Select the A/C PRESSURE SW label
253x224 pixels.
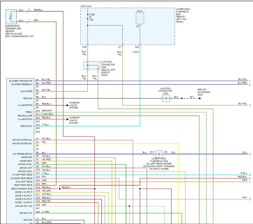pos(22,154)
